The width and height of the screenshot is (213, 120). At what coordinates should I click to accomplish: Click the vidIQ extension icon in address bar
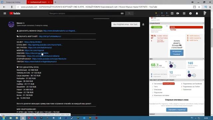tap(206, 7)
